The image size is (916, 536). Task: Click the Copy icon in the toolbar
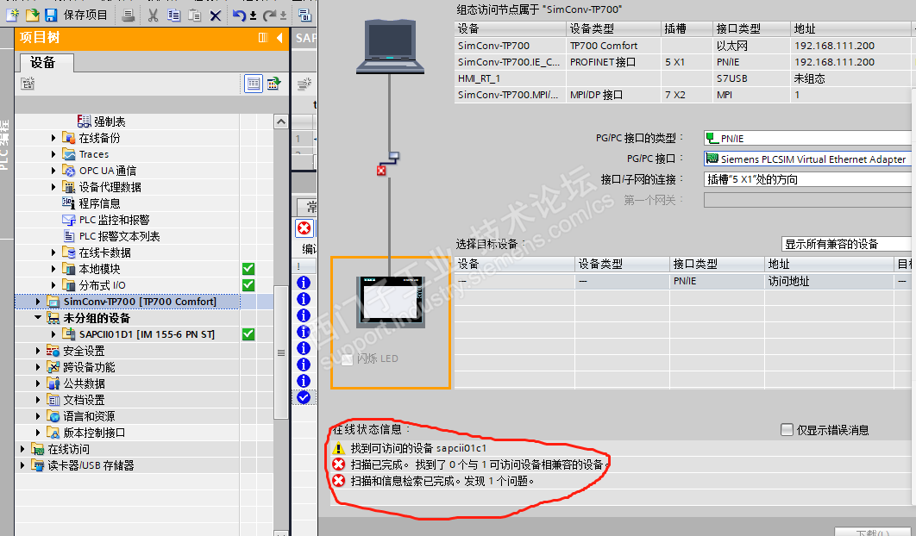173,16
